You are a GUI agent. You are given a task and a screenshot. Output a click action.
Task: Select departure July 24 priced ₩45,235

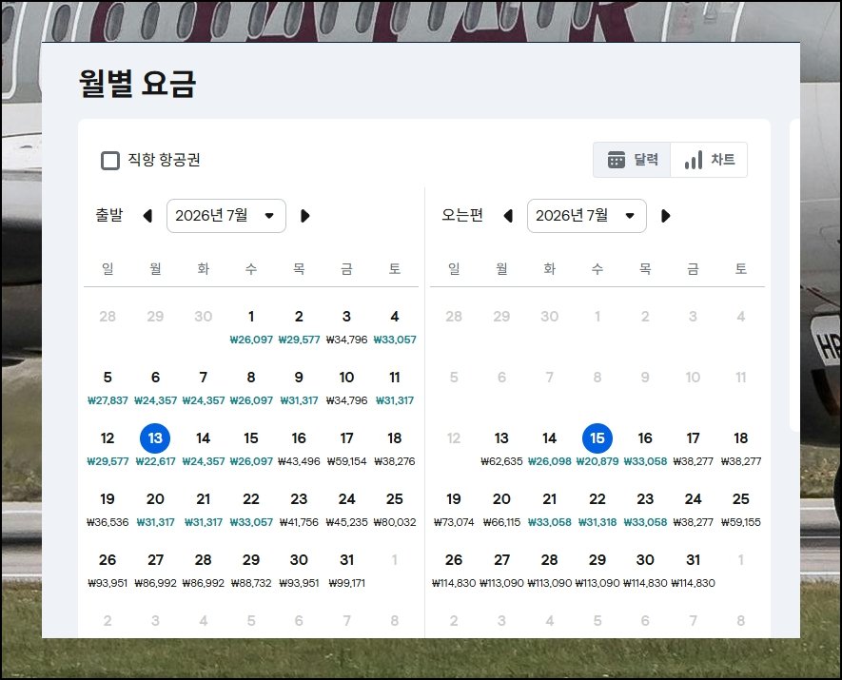[346, 509]
